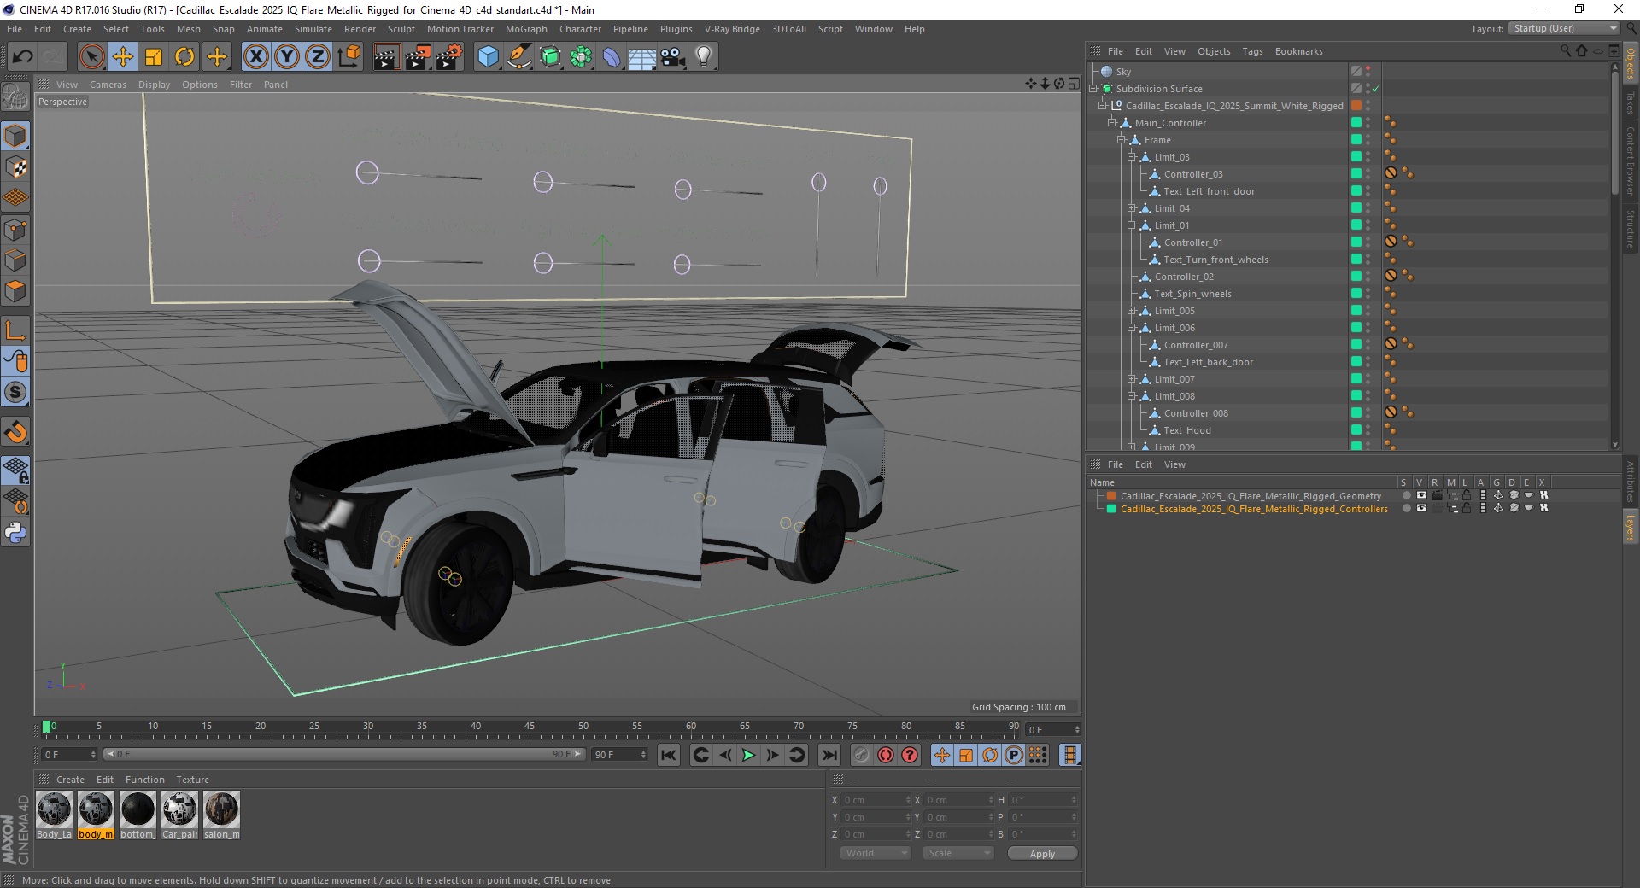Open the MoGraph menu
This screenshot has height=888, width=1640.
click(x=526, y=29)
